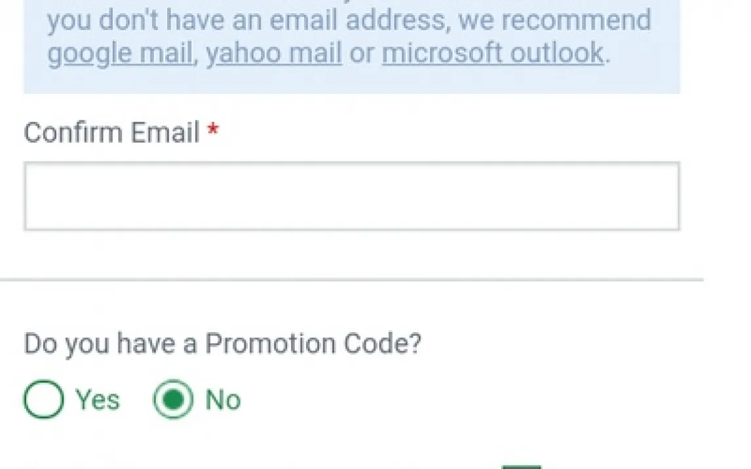Image resolution: width=751 pixels, height=469 pixels.
Task: Click the word 'Email' in Confirm Email label
Action: click(x=164, y=133)
